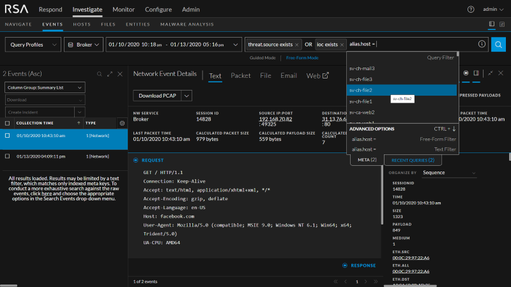The width and height of the screenshot is (511, 287).
Task: Run the query with the blue search button
Action: (498, 45)
